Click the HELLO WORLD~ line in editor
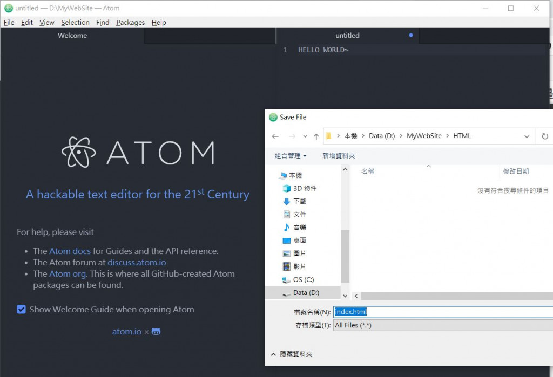 click(323, 50)
